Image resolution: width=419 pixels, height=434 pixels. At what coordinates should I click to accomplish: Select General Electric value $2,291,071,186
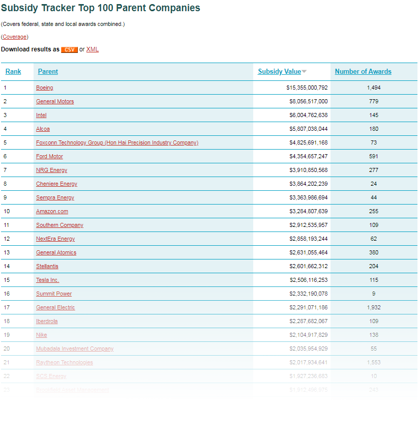tap(308, 307)
